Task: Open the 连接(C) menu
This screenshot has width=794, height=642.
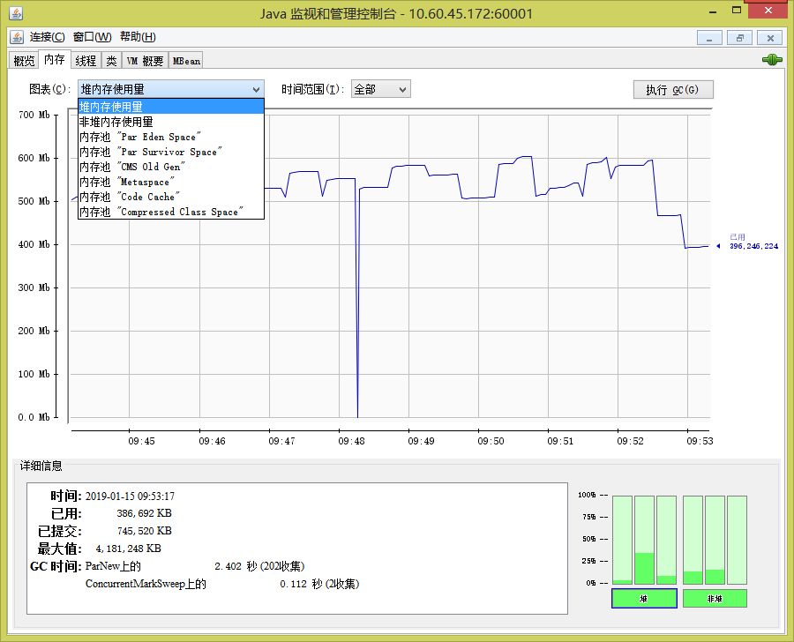Action: (x=47, y=37)
